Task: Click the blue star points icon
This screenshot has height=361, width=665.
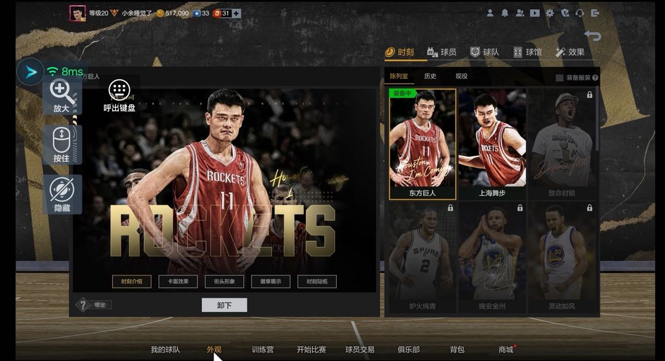Action: point(196,13)
